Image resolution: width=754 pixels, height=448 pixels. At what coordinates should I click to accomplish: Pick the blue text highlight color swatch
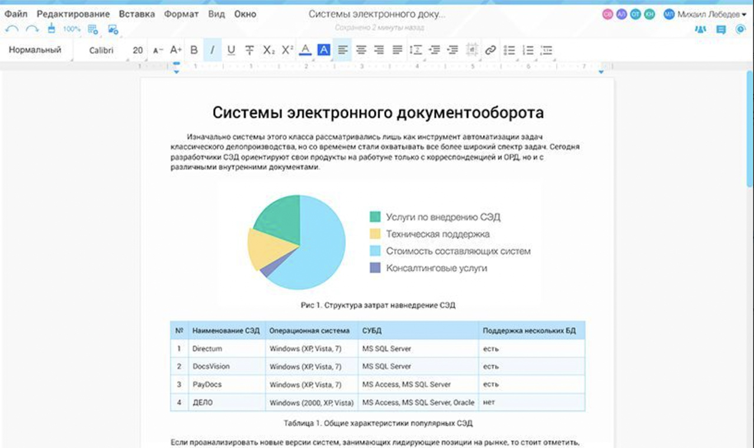(x=323, y=51)
